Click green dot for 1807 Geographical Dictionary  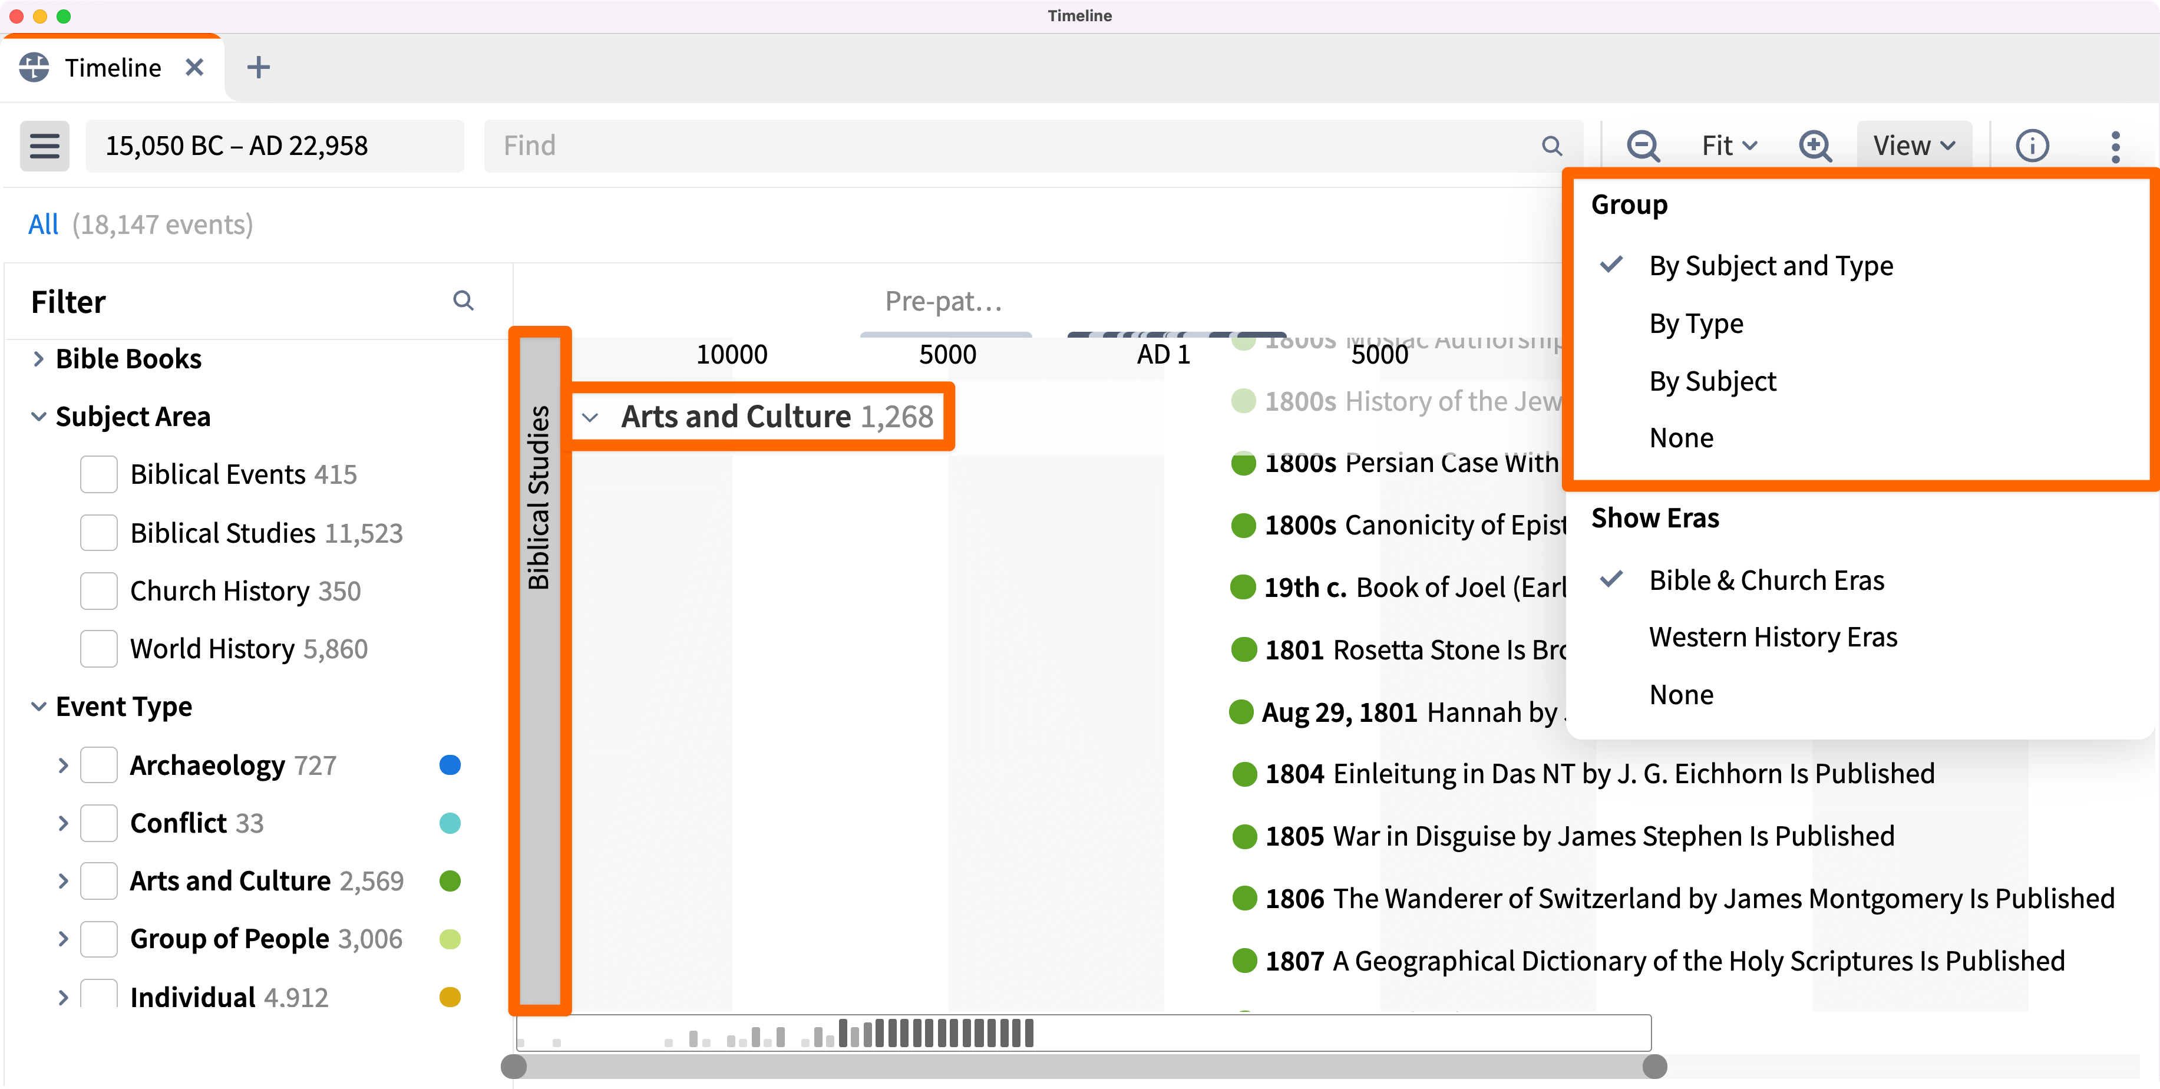tap(1244, 960)
